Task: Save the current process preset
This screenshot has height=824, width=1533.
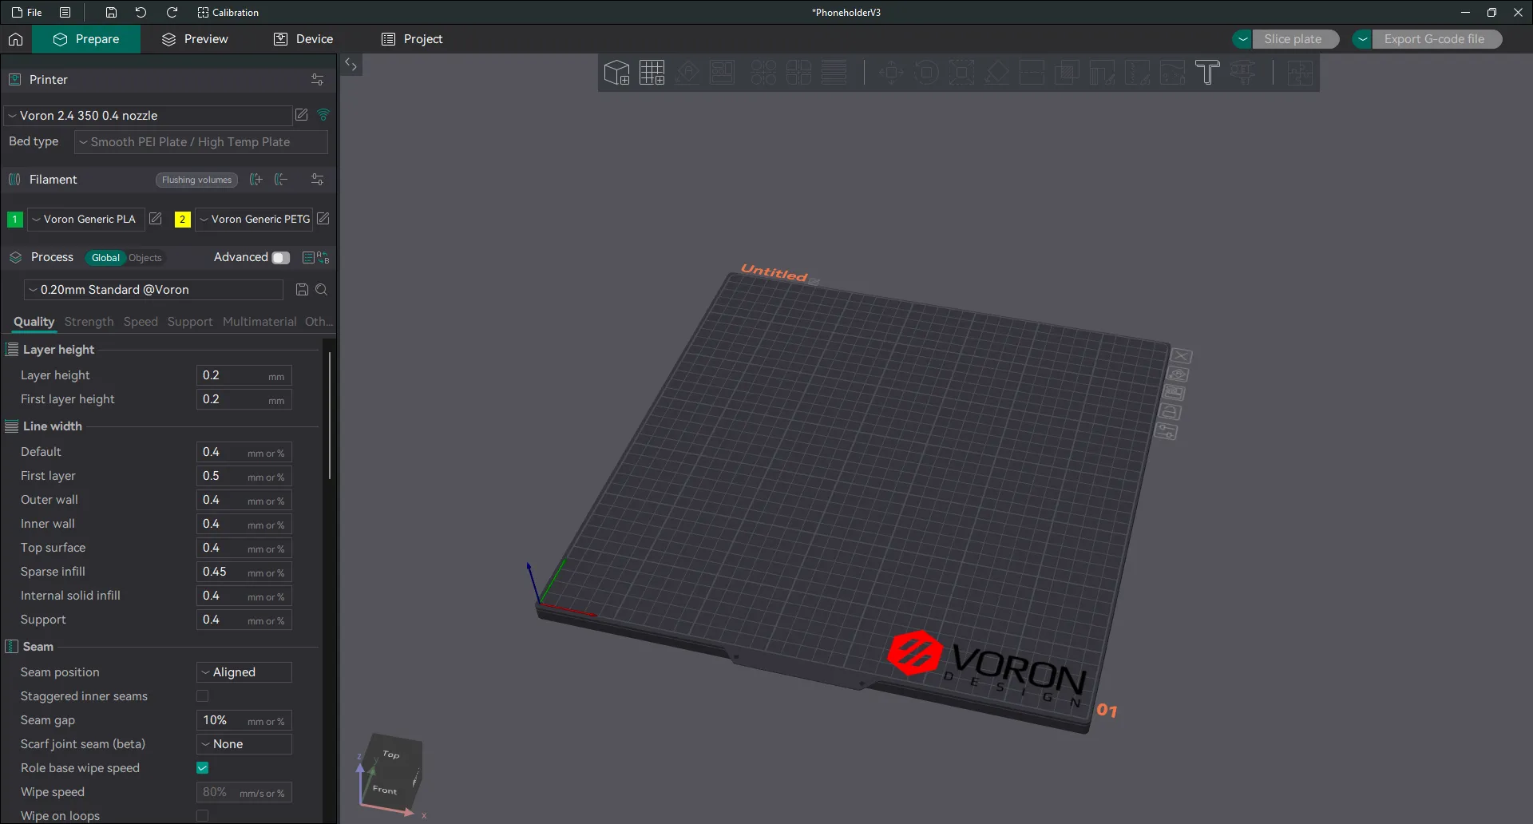Action: pyautogui.click(x=302, y=290)
